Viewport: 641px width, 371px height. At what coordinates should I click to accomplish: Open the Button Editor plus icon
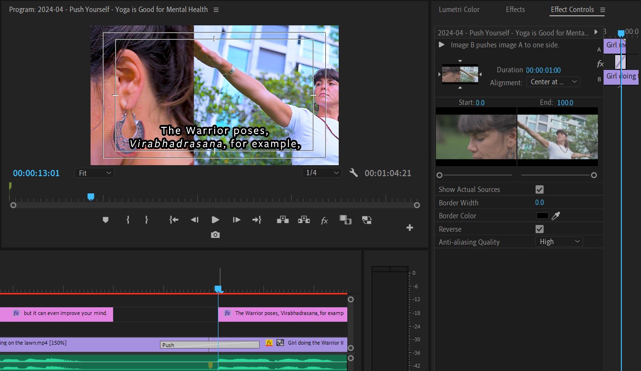point(410,227)
